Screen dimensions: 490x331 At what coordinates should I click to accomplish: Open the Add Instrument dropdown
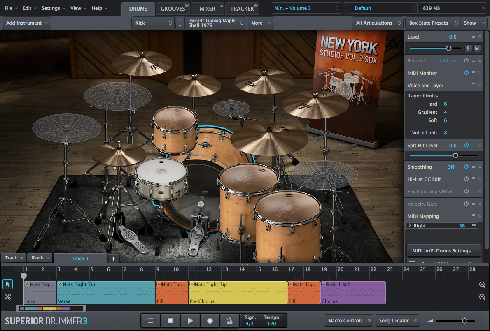pyautogui.click(x=27, y=23)
